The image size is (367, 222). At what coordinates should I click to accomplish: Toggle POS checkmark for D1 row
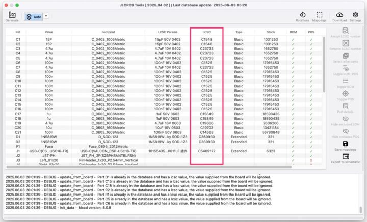point(311,136)
